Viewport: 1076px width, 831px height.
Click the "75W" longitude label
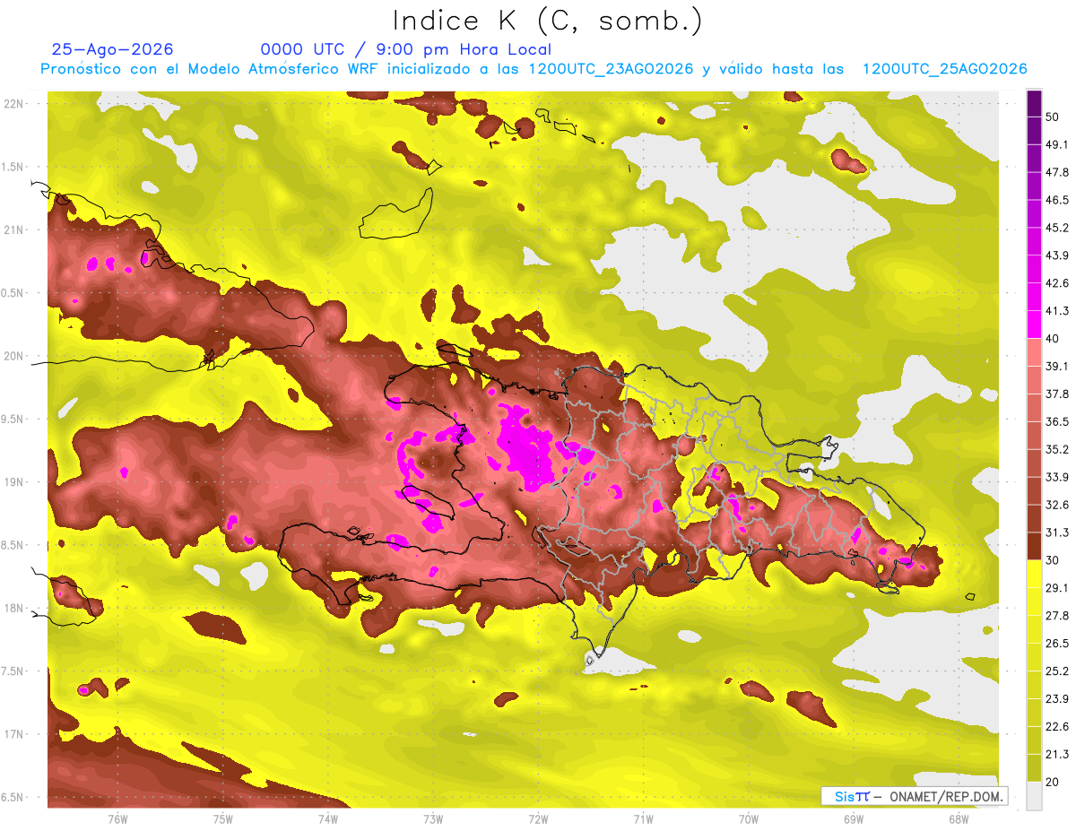tap(223, 819)
